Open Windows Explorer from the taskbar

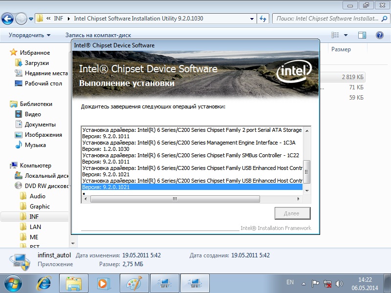74,284
